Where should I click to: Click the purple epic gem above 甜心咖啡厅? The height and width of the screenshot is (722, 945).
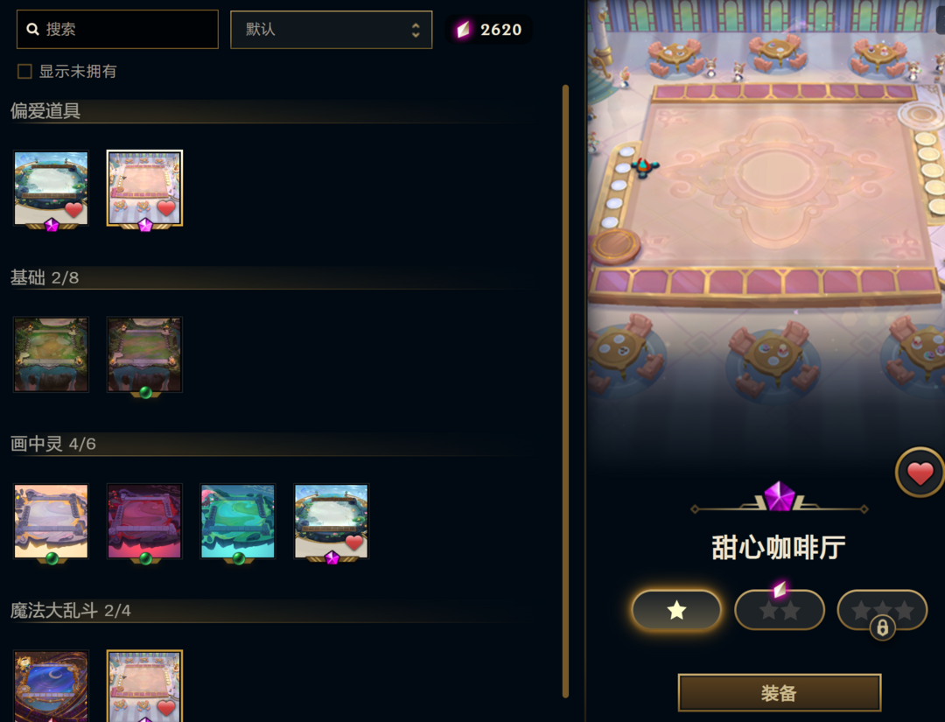(780, 496)
